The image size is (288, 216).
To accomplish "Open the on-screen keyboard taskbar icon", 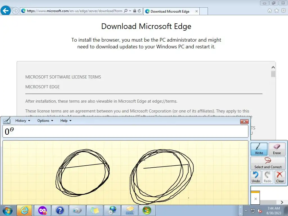I will (130, 210).
